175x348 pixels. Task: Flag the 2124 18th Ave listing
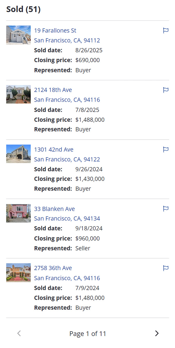166,90
